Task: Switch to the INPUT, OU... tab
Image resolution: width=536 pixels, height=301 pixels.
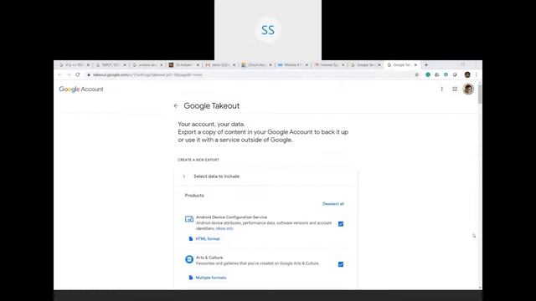Action: click(x=111, y=65)
